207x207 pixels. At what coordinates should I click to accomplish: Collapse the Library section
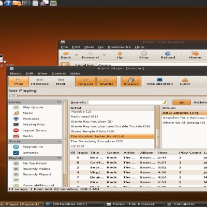click(59, 102)
